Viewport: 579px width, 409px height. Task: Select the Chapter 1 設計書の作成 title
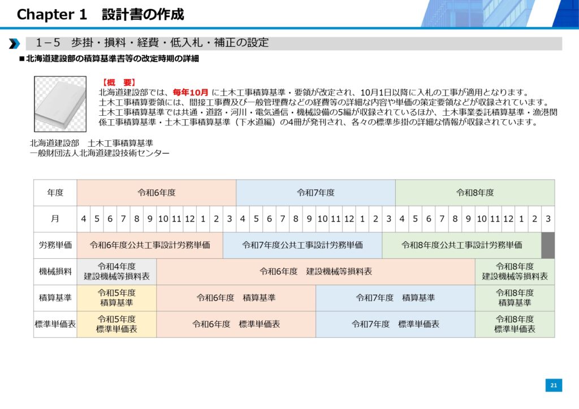[101, 15]
